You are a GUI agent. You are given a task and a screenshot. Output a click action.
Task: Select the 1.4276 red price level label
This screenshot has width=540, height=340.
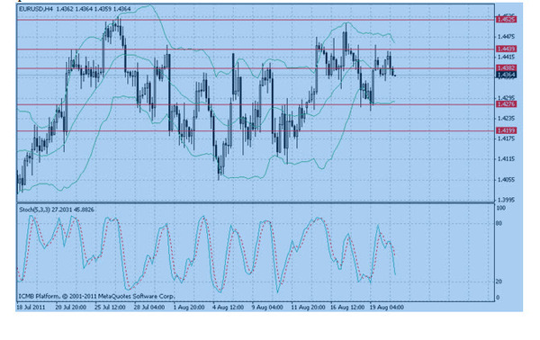[x=506, y=104]
